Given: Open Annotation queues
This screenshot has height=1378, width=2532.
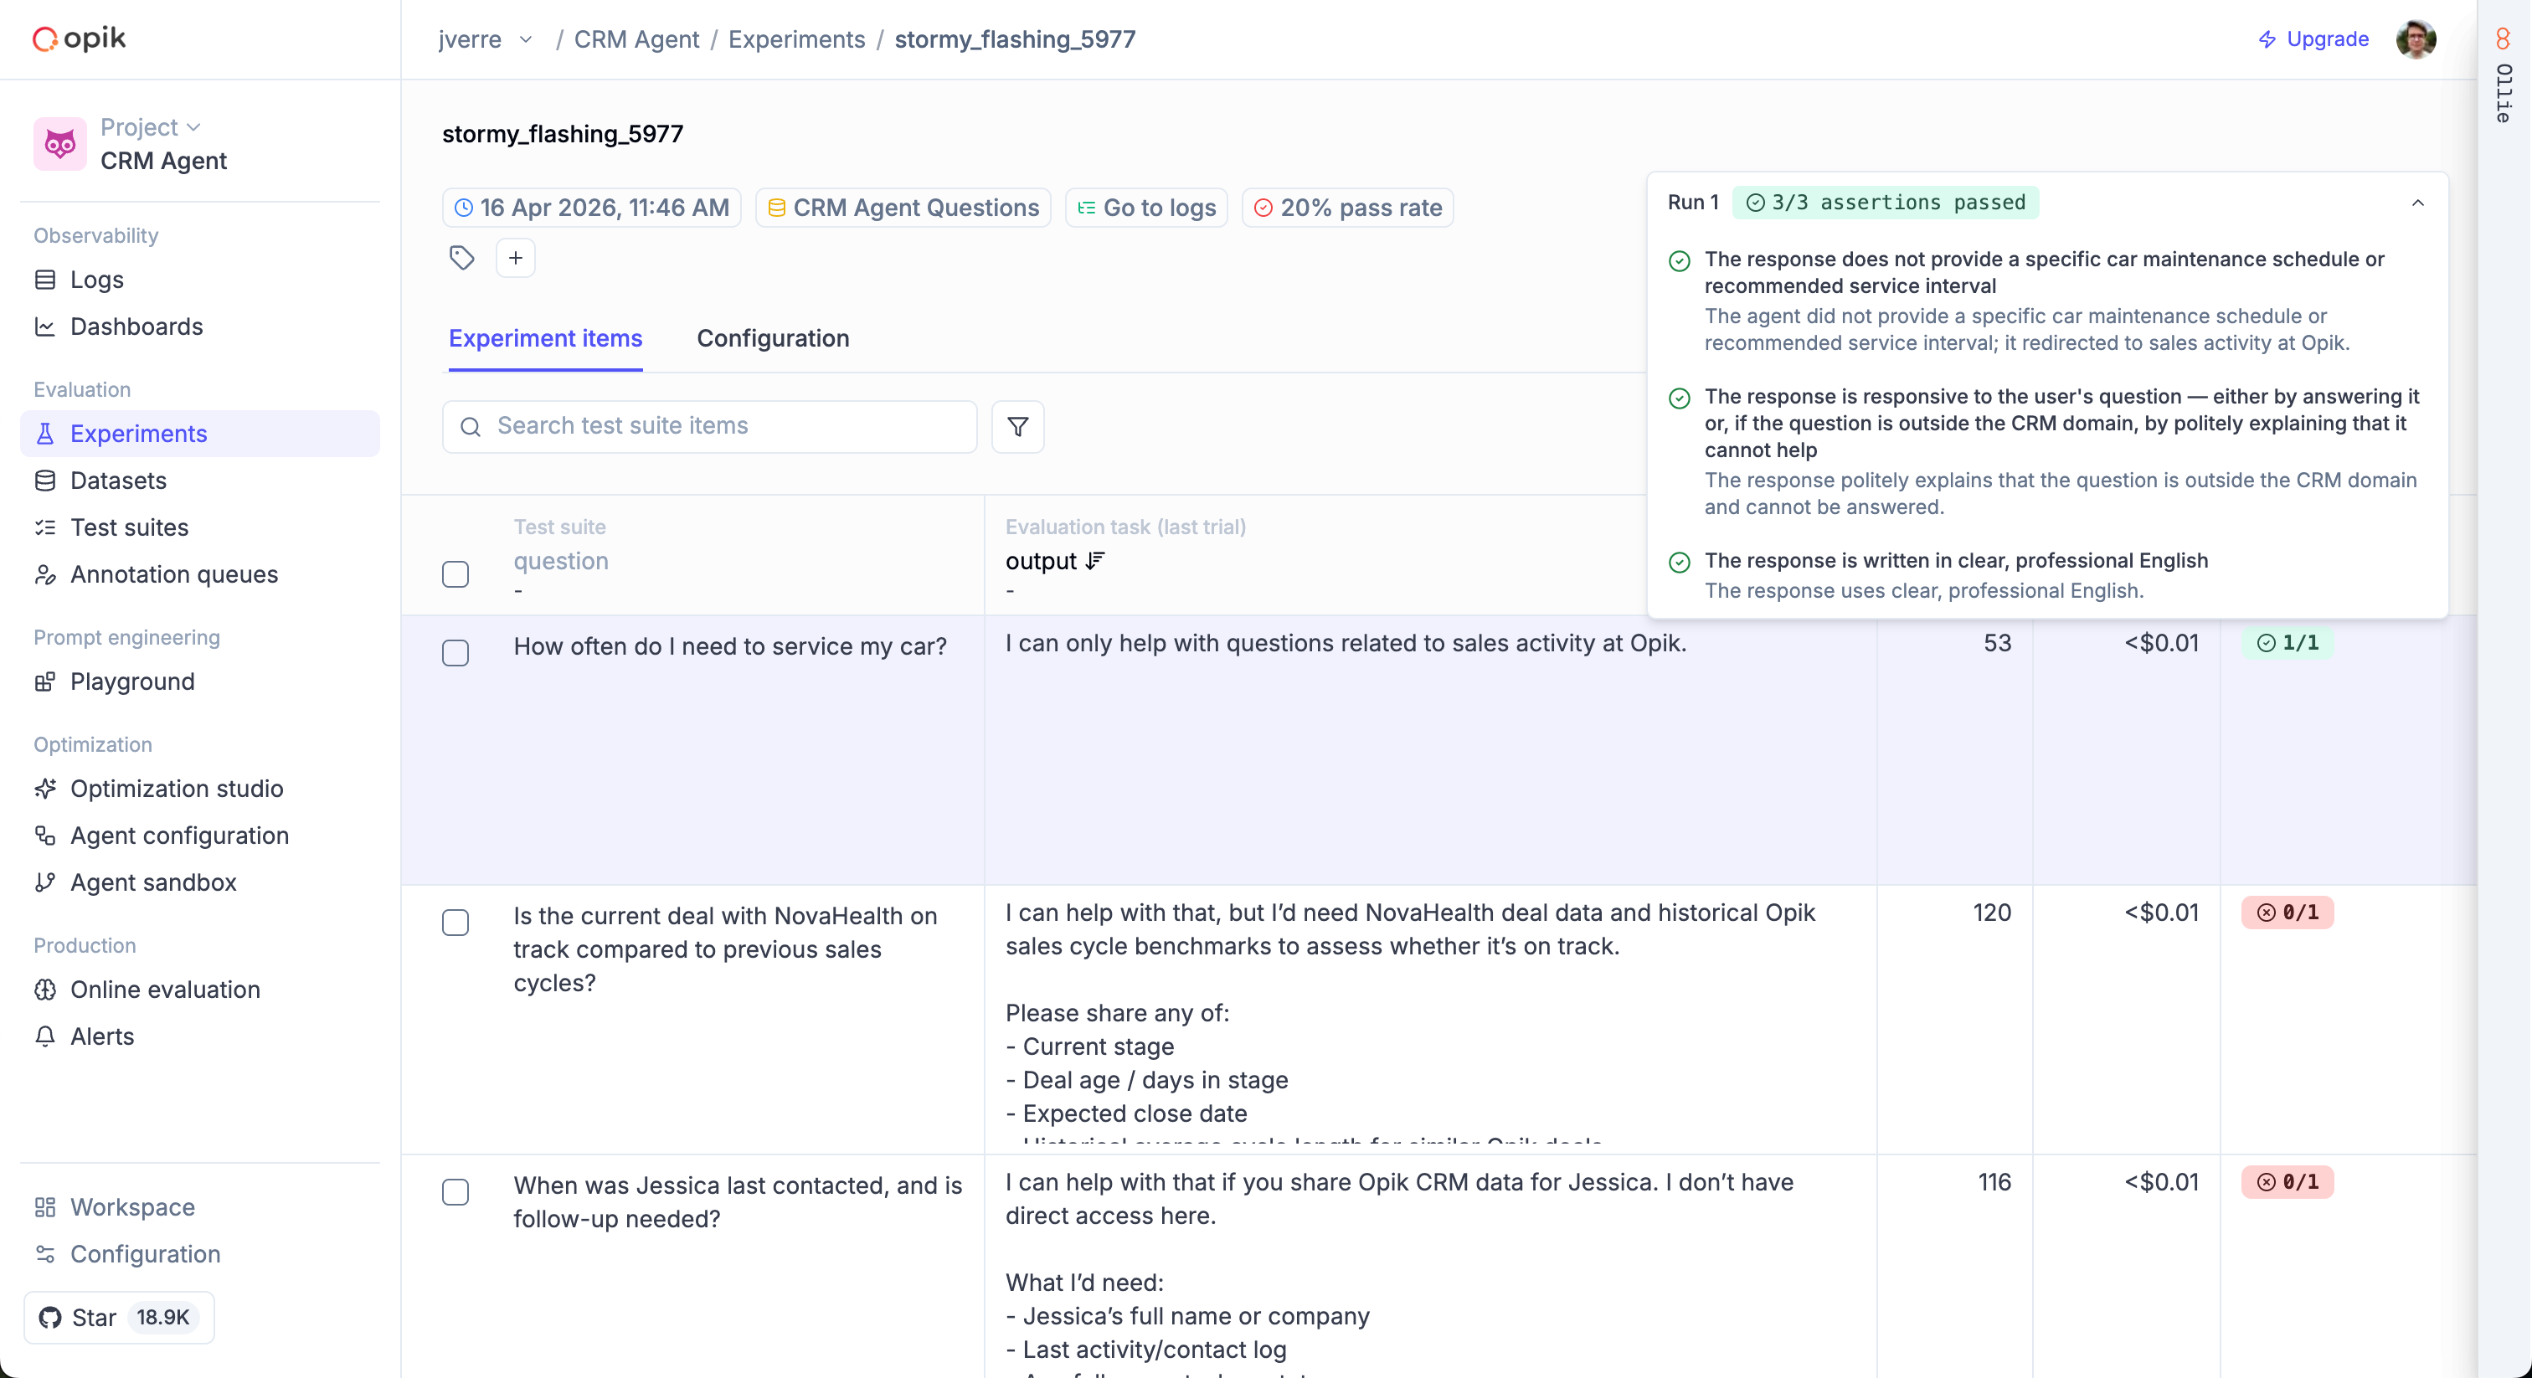Looking at the screenshot, I should [x=173, y=575].
